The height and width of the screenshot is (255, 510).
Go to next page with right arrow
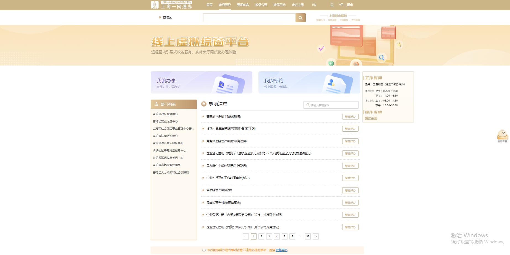[x=316, y=236]
